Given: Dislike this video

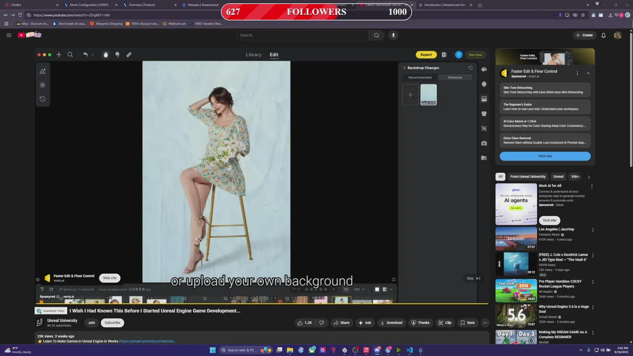Looking at the screenshot, I should (x=321, y=323).
